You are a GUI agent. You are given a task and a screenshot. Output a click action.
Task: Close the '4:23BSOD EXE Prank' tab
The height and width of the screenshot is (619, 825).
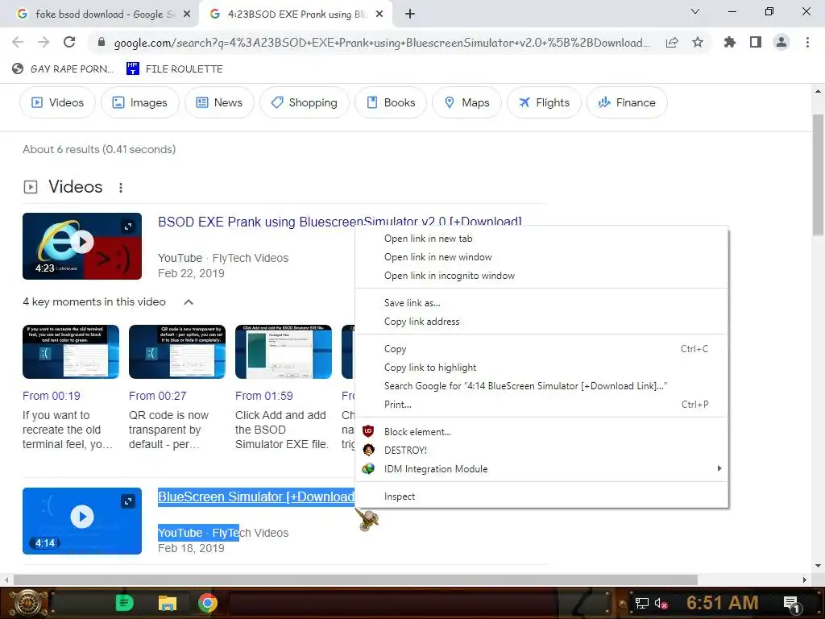(x=379, y=15)
